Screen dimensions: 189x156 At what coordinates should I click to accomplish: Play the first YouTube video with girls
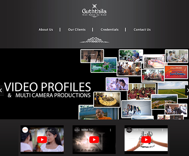click(x=42, y=140)
